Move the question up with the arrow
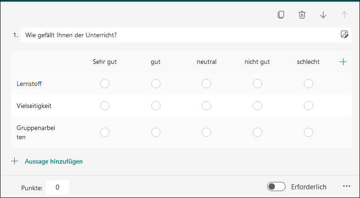The image size is (360, 198). click(344, 15)
